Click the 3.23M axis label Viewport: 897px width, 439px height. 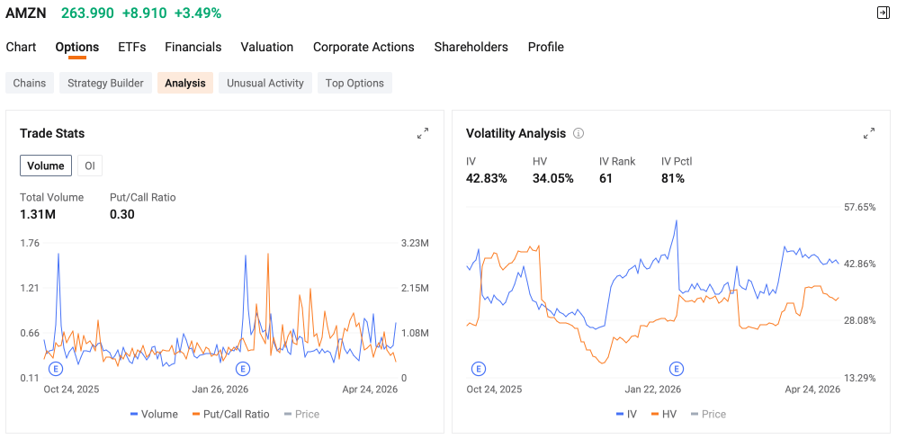coord(416,243)
